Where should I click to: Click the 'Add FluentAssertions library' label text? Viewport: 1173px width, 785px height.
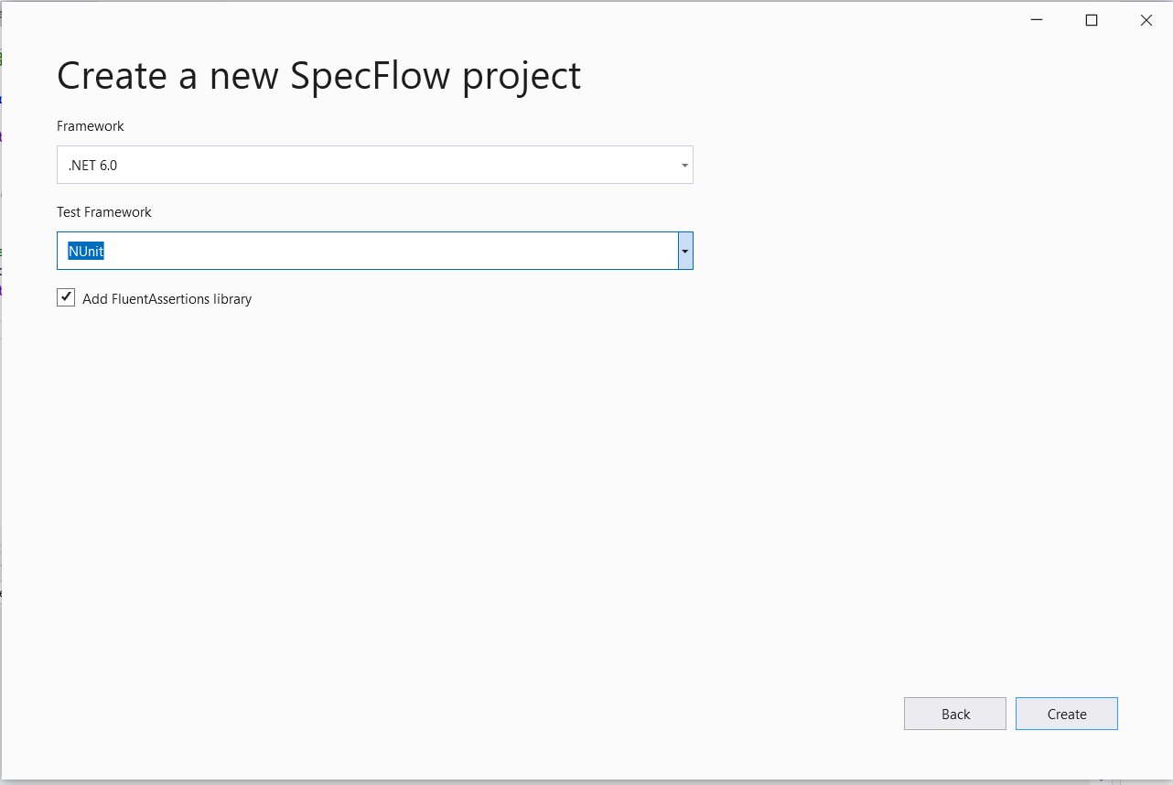167,298
